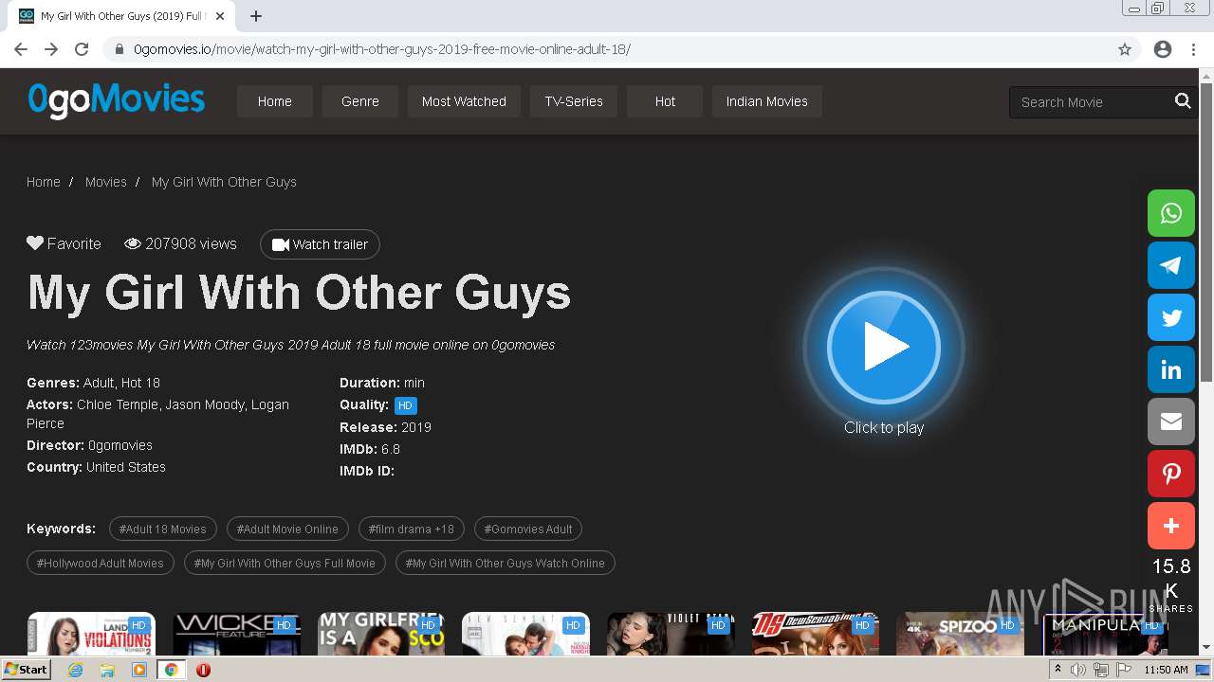
Task: Click the 207908 views text
Action: (x=191, y=243)
